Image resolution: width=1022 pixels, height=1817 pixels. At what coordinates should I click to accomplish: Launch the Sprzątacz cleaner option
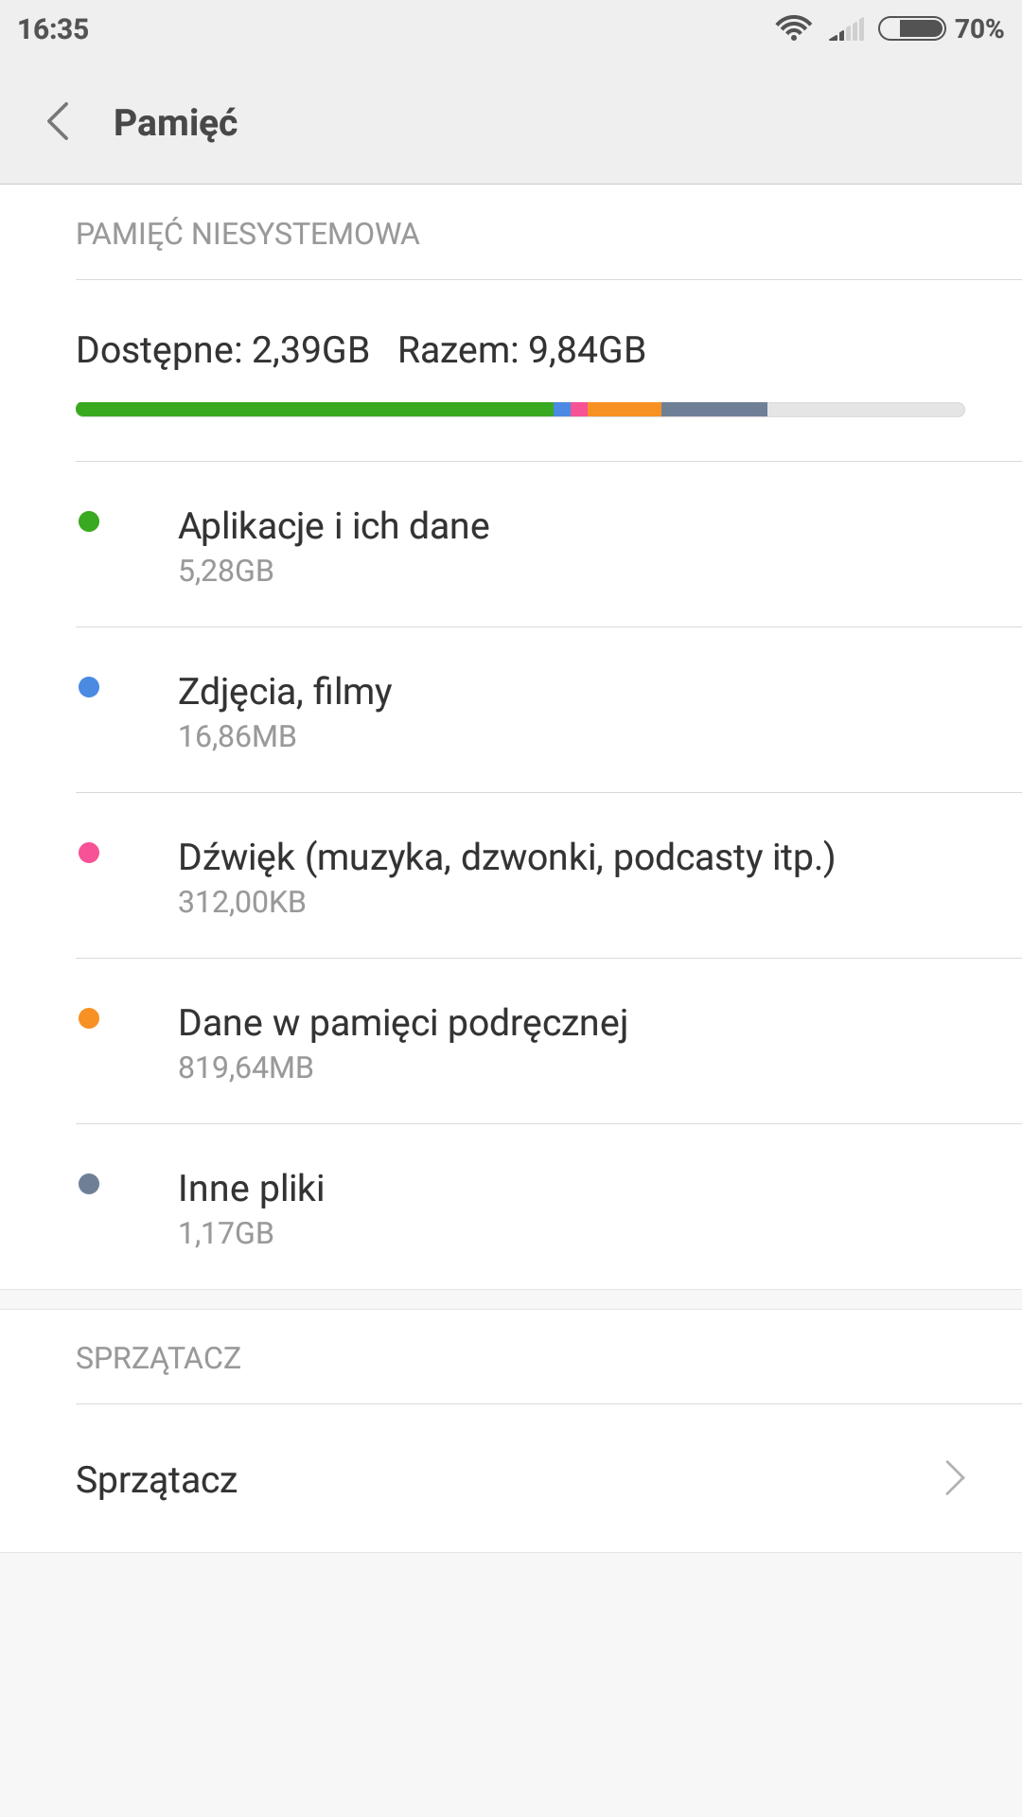[x=157, y=1479]
